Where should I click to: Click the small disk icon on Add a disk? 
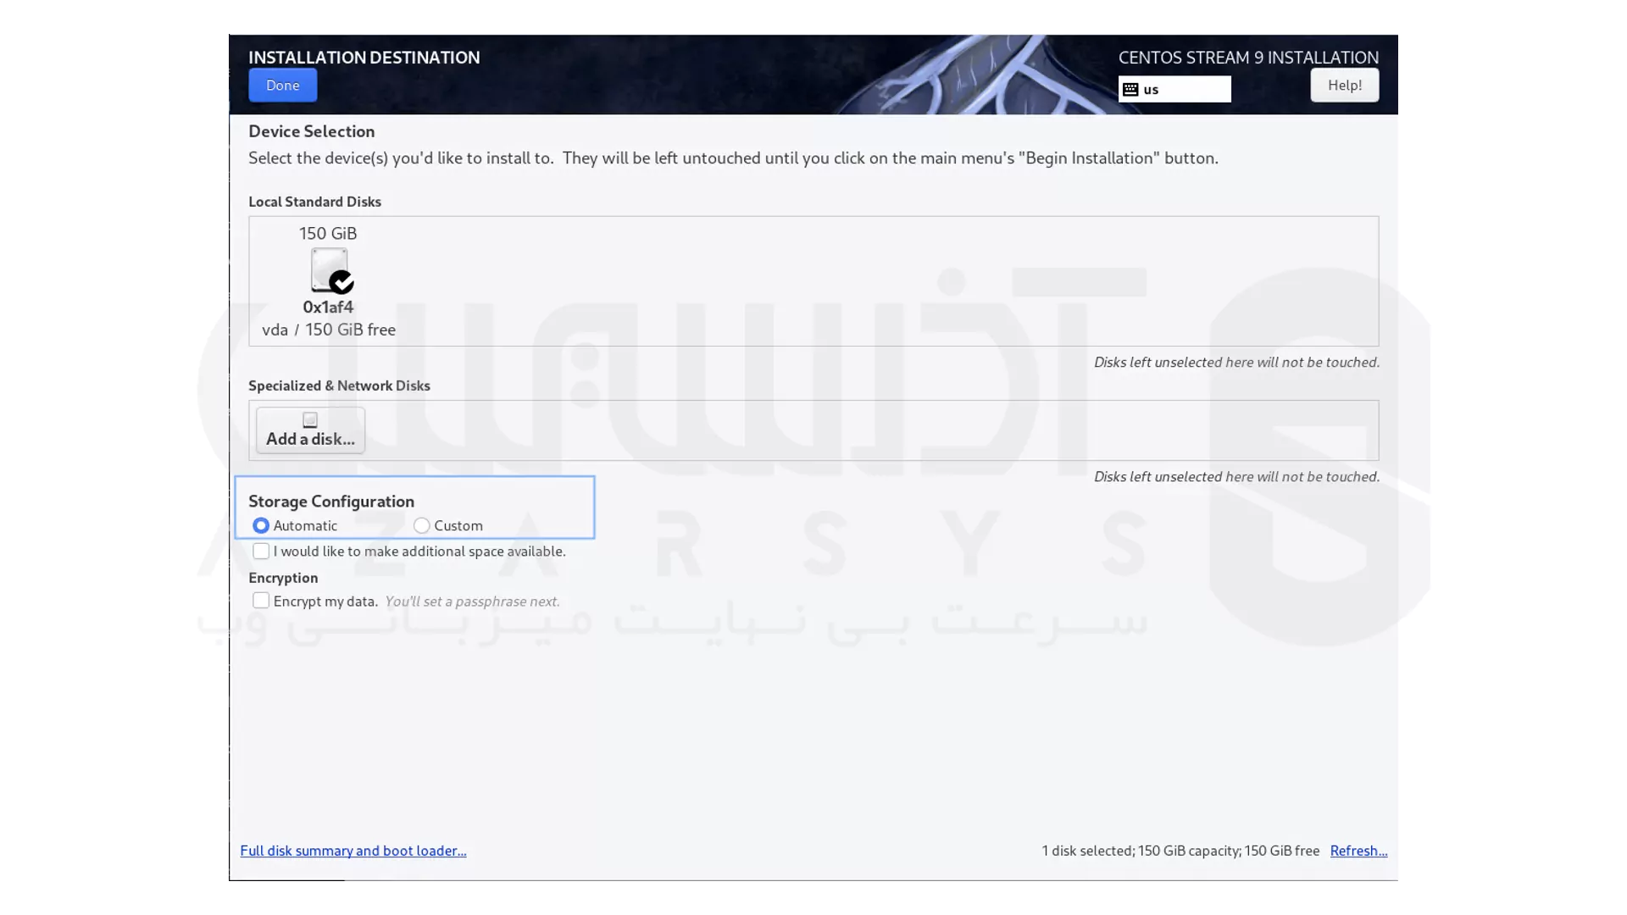(x=310, y=420)
